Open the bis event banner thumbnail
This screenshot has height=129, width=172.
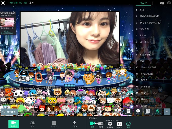coord(7,22)
